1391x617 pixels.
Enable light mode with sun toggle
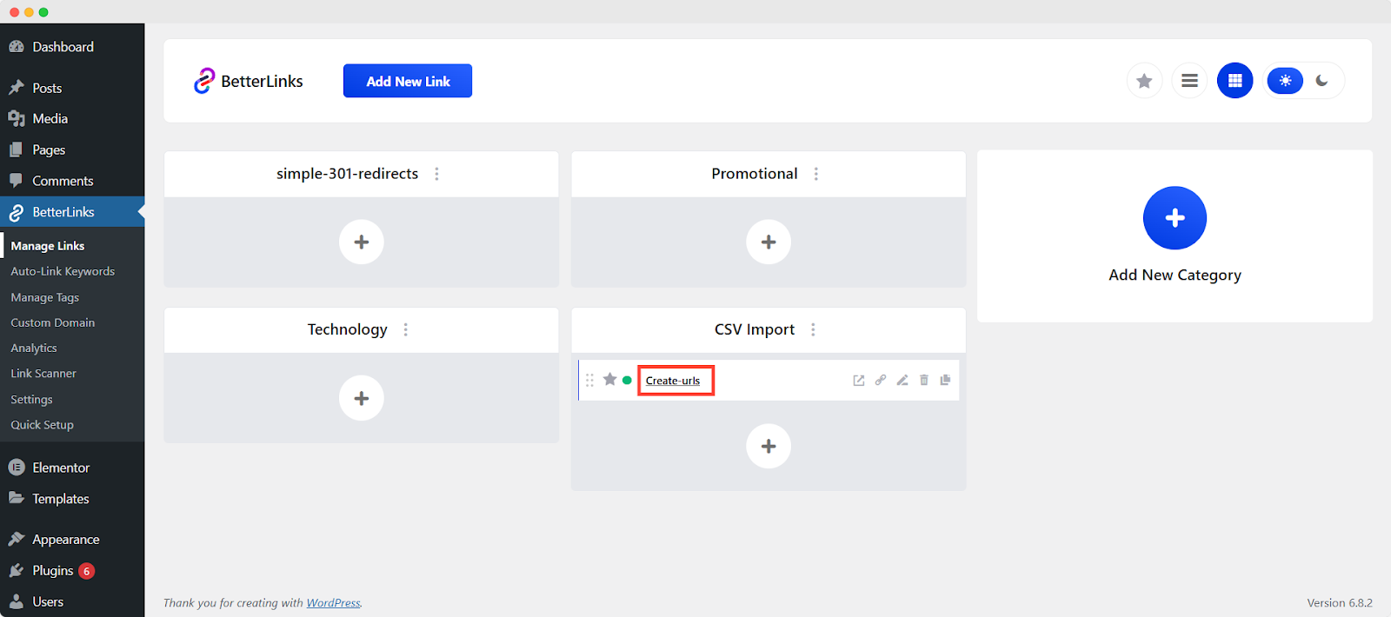click(1285, 81)
